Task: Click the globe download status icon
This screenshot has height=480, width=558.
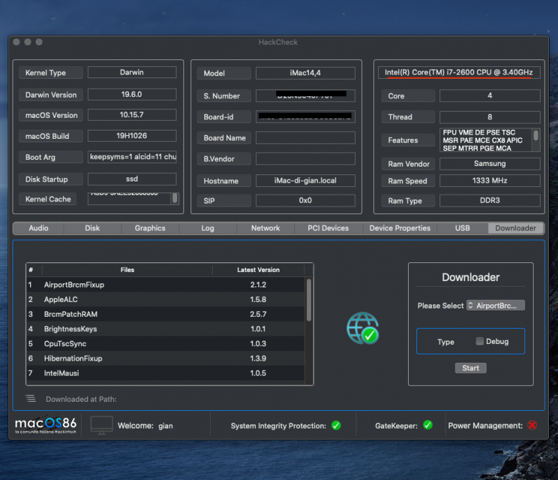Action: [x=362, y=327]
